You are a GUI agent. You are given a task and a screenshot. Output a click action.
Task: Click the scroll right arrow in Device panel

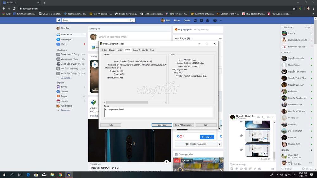click(x=165, y=102)
